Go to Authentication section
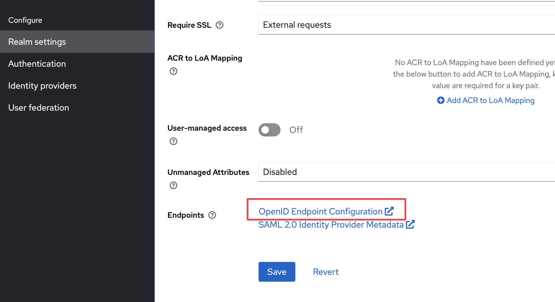The height and width of the screenshot is (302, 555). pyautogui.click(x=77, y=64)
